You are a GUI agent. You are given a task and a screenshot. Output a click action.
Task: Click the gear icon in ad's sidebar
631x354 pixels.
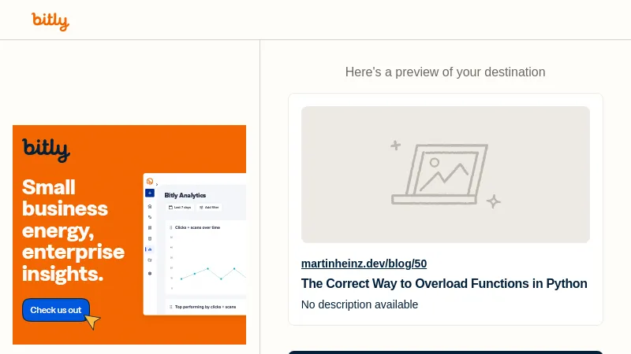coord(150,273)
